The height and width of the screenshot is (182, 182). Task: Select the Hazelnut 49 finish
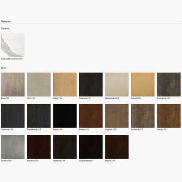coord(65,147)
